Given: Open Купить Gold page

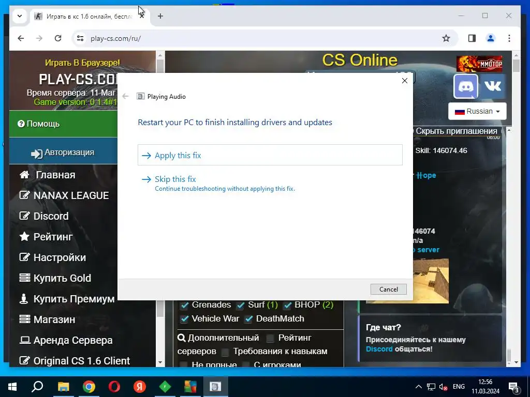Looking at the screenshot, I should pyautogui.click(x=55, y=278).
